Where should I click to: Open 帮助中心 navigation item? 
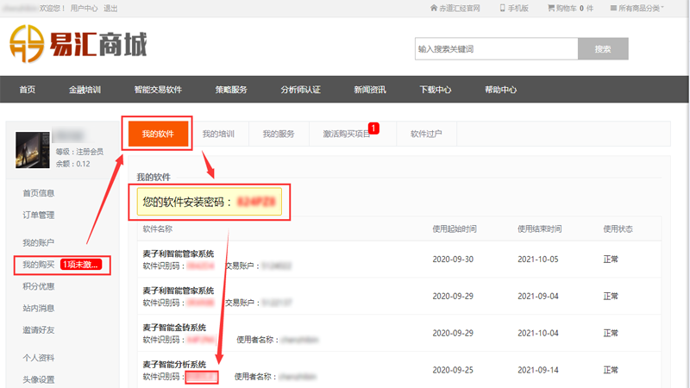pos(501,90)
